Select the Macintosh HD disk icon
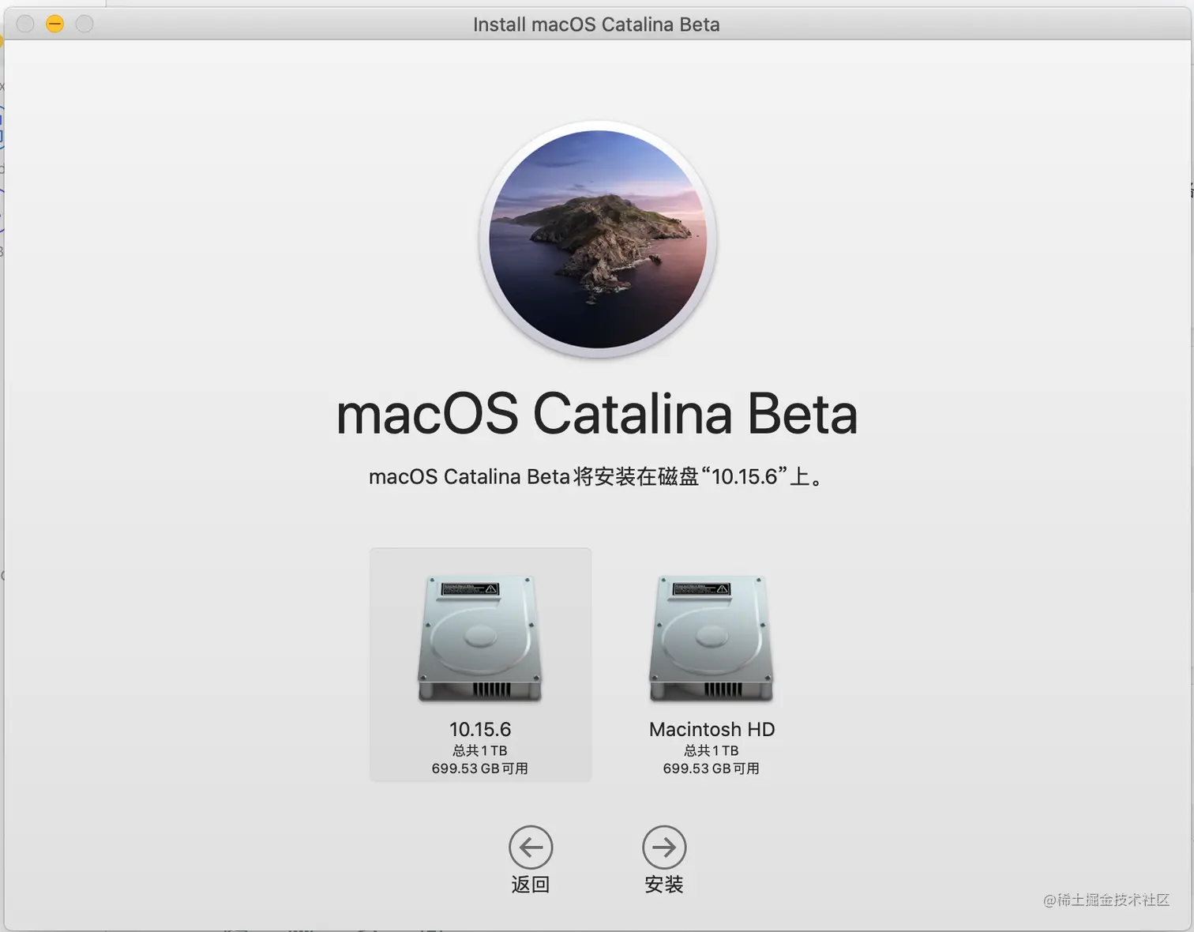The image size is (1194, 932). tap(712, 638)
